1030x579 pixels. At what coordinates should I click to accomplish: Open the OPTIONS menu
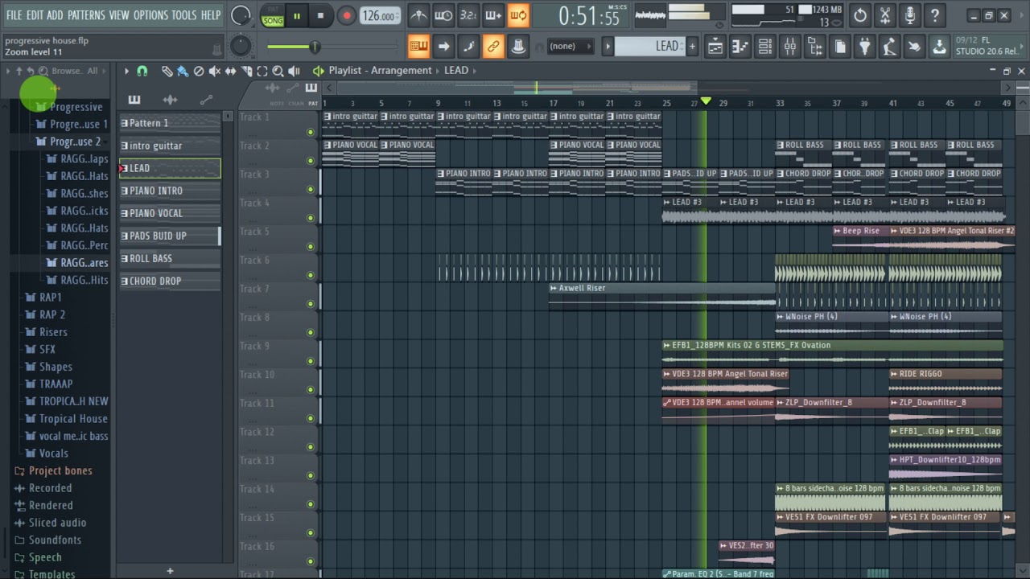point(150,15)
